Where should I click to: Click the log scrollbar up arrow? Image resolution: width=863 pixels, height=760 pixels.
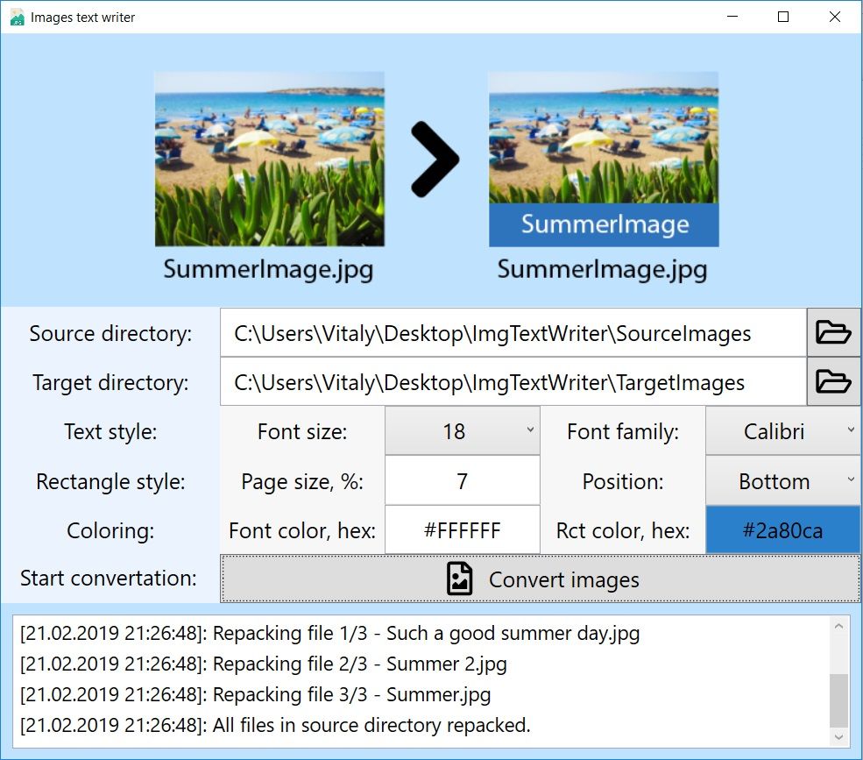(x=838, y=626)
